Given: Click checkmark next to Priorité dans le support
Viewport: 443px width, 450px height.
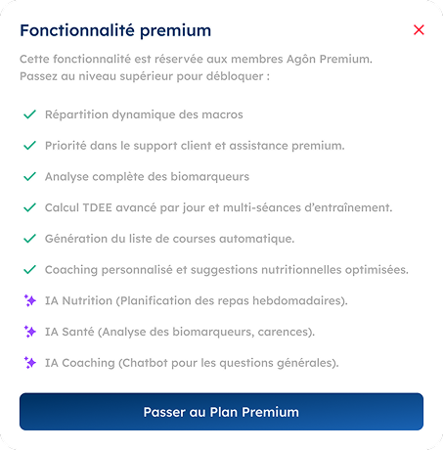Looking at the screenshot, I should tap(29, 146).
